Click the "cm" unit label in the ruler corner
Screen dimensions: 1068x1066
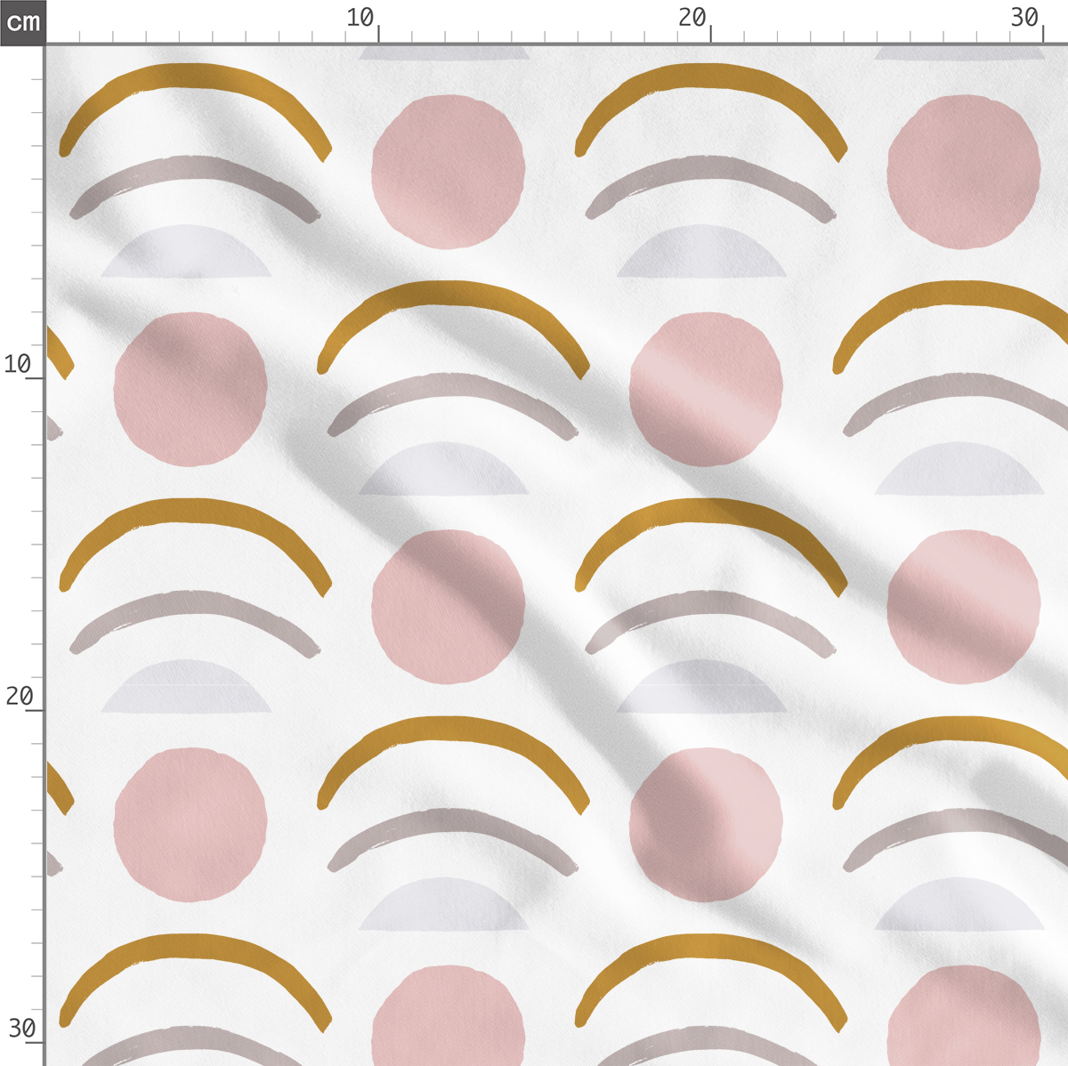[x=22, y=21]
